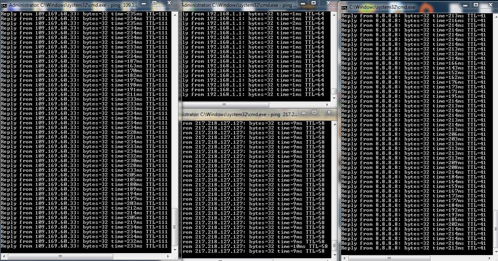Click vertical scrollbar thumb in 8.8.8.8 window

(495, 229)
